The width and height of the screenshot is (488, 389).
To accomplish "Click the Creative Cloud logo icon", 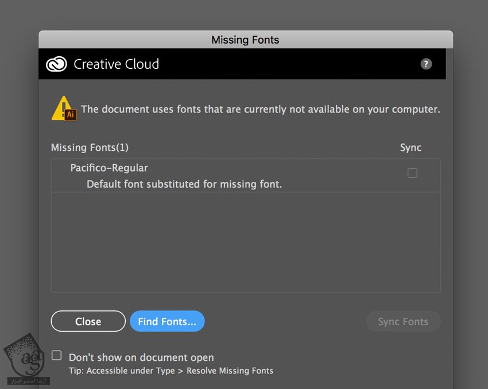I will tap(57, 64).
